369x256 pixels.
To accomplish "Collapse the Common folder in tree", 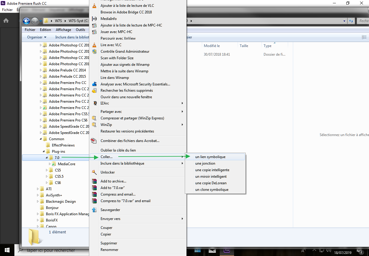I will 41,139.
